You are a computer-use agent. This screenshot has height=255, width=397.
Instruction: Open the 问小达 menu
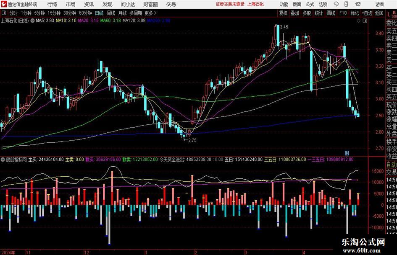click(x=128, y=4)
